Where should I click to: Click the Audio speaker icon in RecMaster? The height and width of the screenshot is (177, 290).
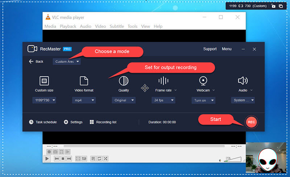point(243,81)
